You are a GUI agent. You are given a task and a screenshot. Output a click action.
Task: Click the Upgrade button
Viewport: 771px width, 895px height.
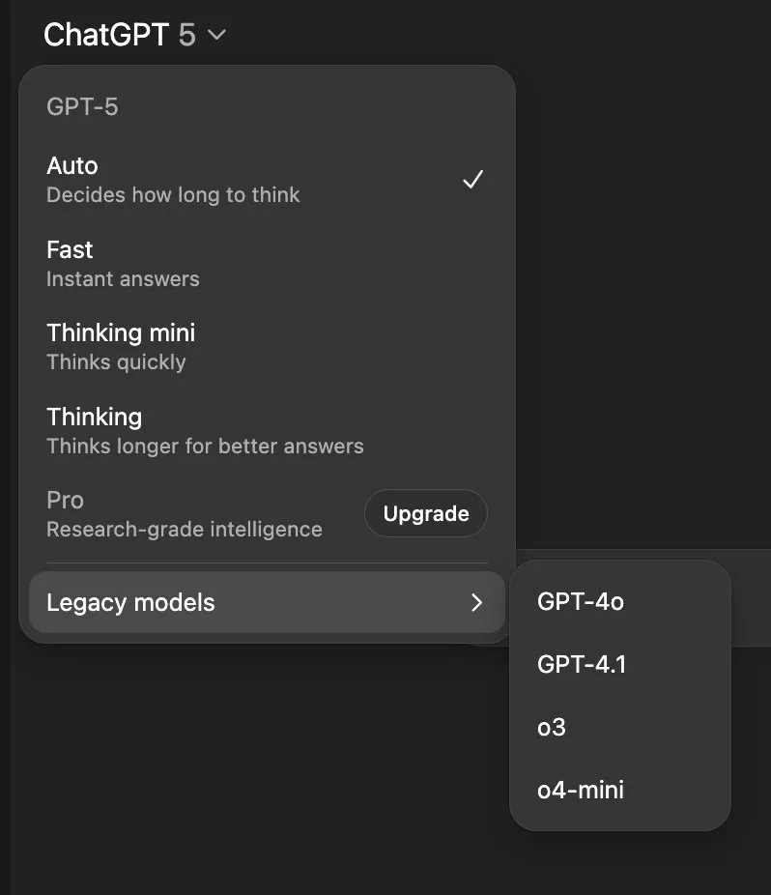426,513
